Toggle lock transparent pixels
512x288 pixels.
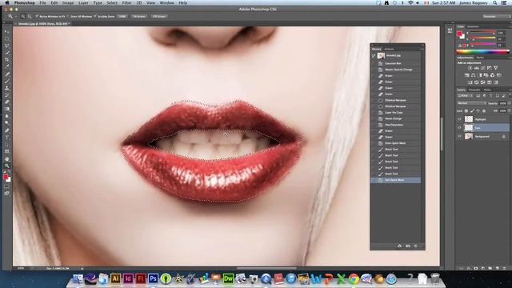[x=466, y=110]
